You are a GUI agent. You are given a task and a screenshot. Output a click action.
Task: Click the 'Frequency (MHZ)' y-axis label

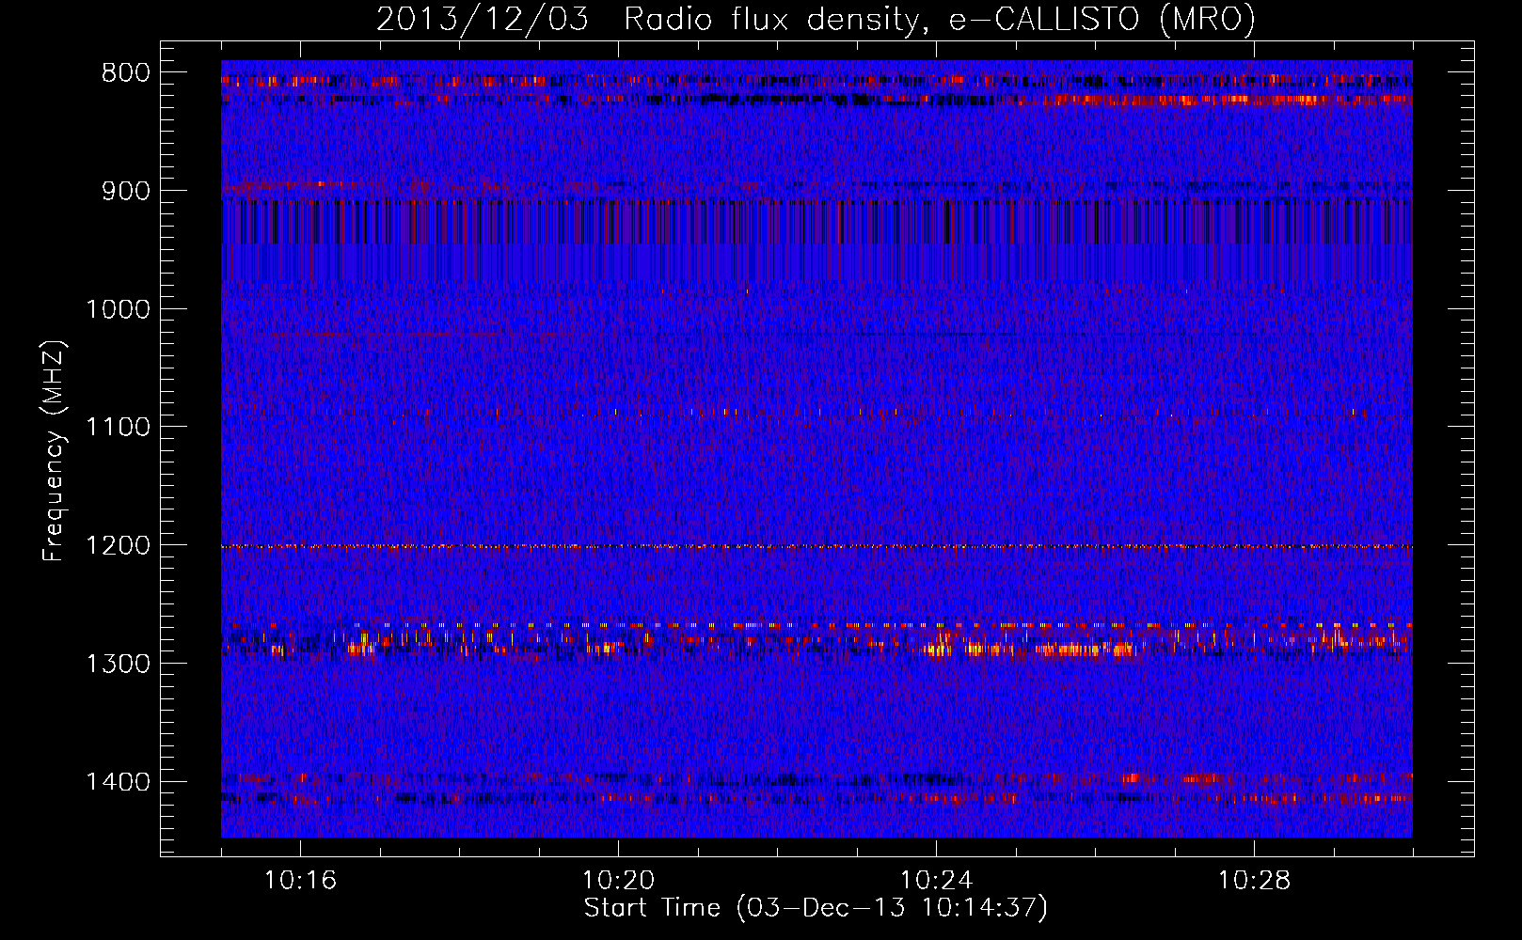tap(54, 451)
